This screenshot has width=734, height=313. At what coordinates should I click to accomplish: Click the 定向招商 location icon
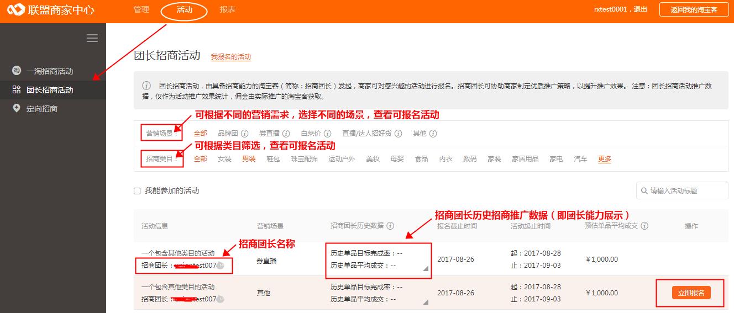click(x=17, y=108)
